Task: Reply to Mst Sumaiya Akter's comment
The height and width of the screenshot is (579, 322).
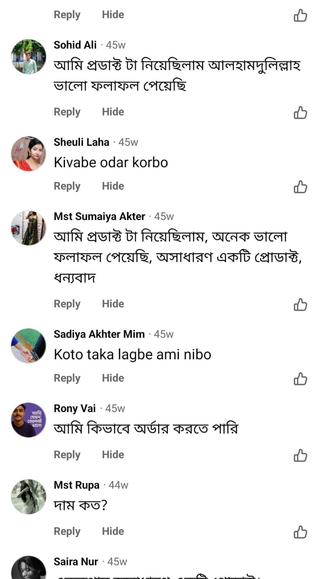Action: [x=67, y=304]
